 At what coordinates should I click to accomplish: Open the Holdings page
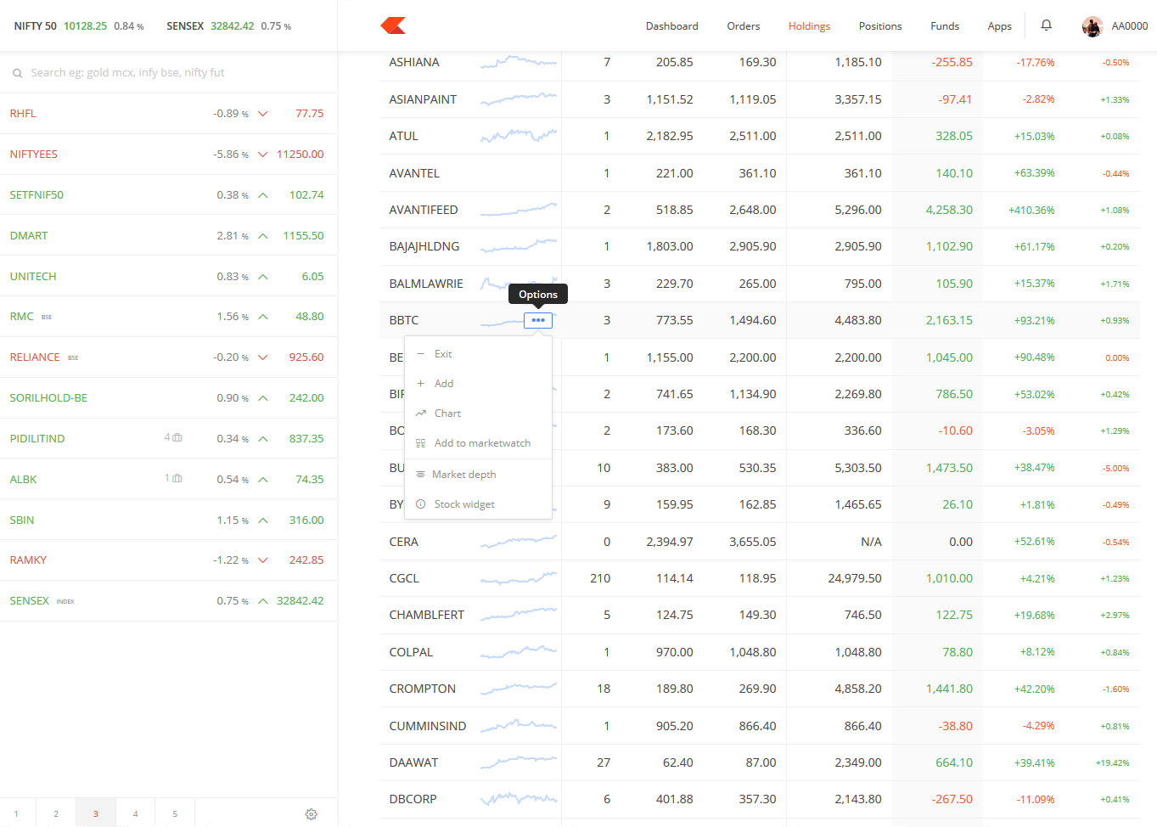pos(809,26)
